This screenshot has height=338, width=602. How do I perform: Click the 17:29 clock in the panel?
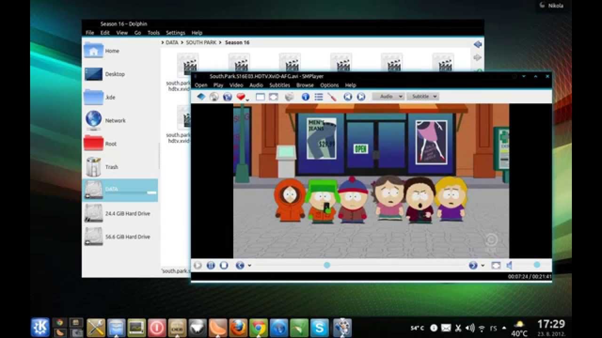point(551,324)
